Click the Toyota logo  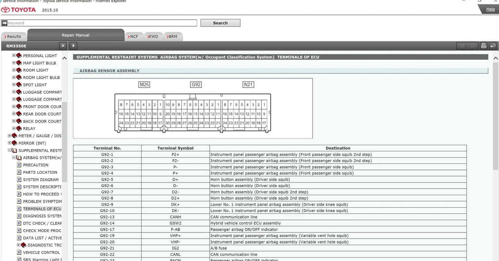pyautogui.click(x=19, y=10)
